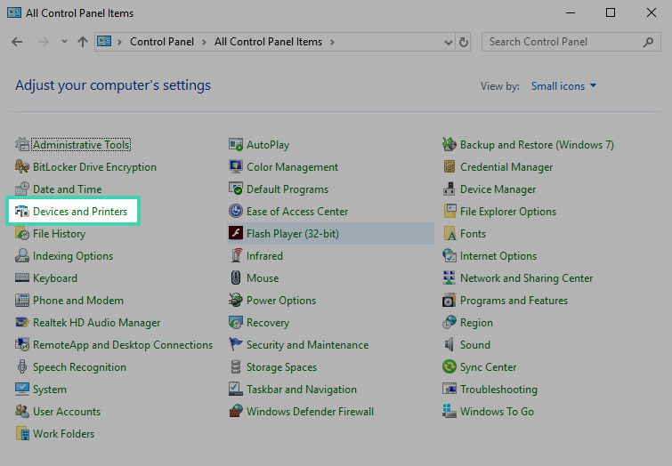The image size is (672, 466).
Task: Click the Speech Recognition microphone icon
Action: pyautogui.click(x=22, y=367)
